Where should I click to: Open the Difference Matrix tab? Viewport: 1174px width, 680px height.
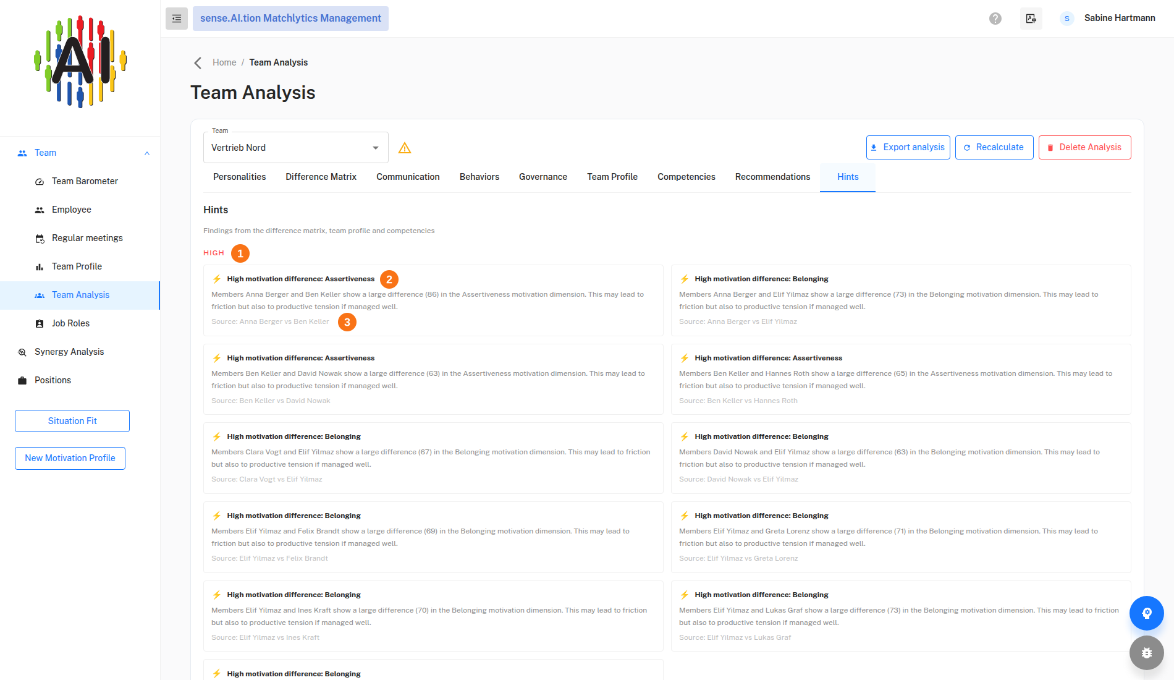(x=321, y=177)
